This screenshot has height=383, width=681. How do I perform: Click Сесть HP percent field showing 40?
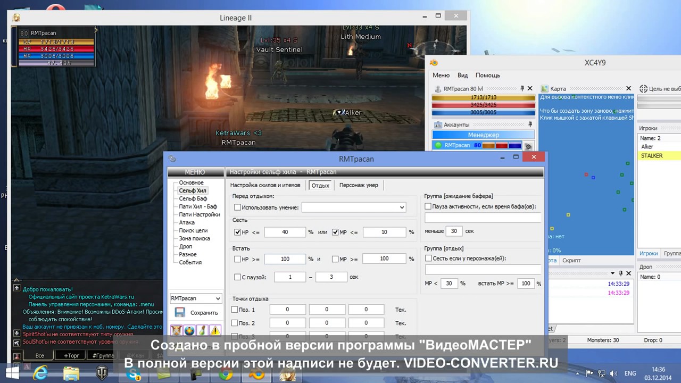coord(285,232)
